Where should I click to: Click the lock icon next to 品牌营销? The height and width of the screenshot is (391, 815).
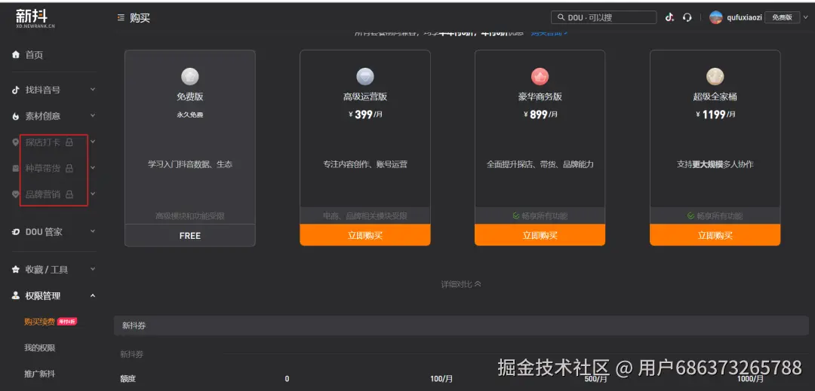point(69,194)
